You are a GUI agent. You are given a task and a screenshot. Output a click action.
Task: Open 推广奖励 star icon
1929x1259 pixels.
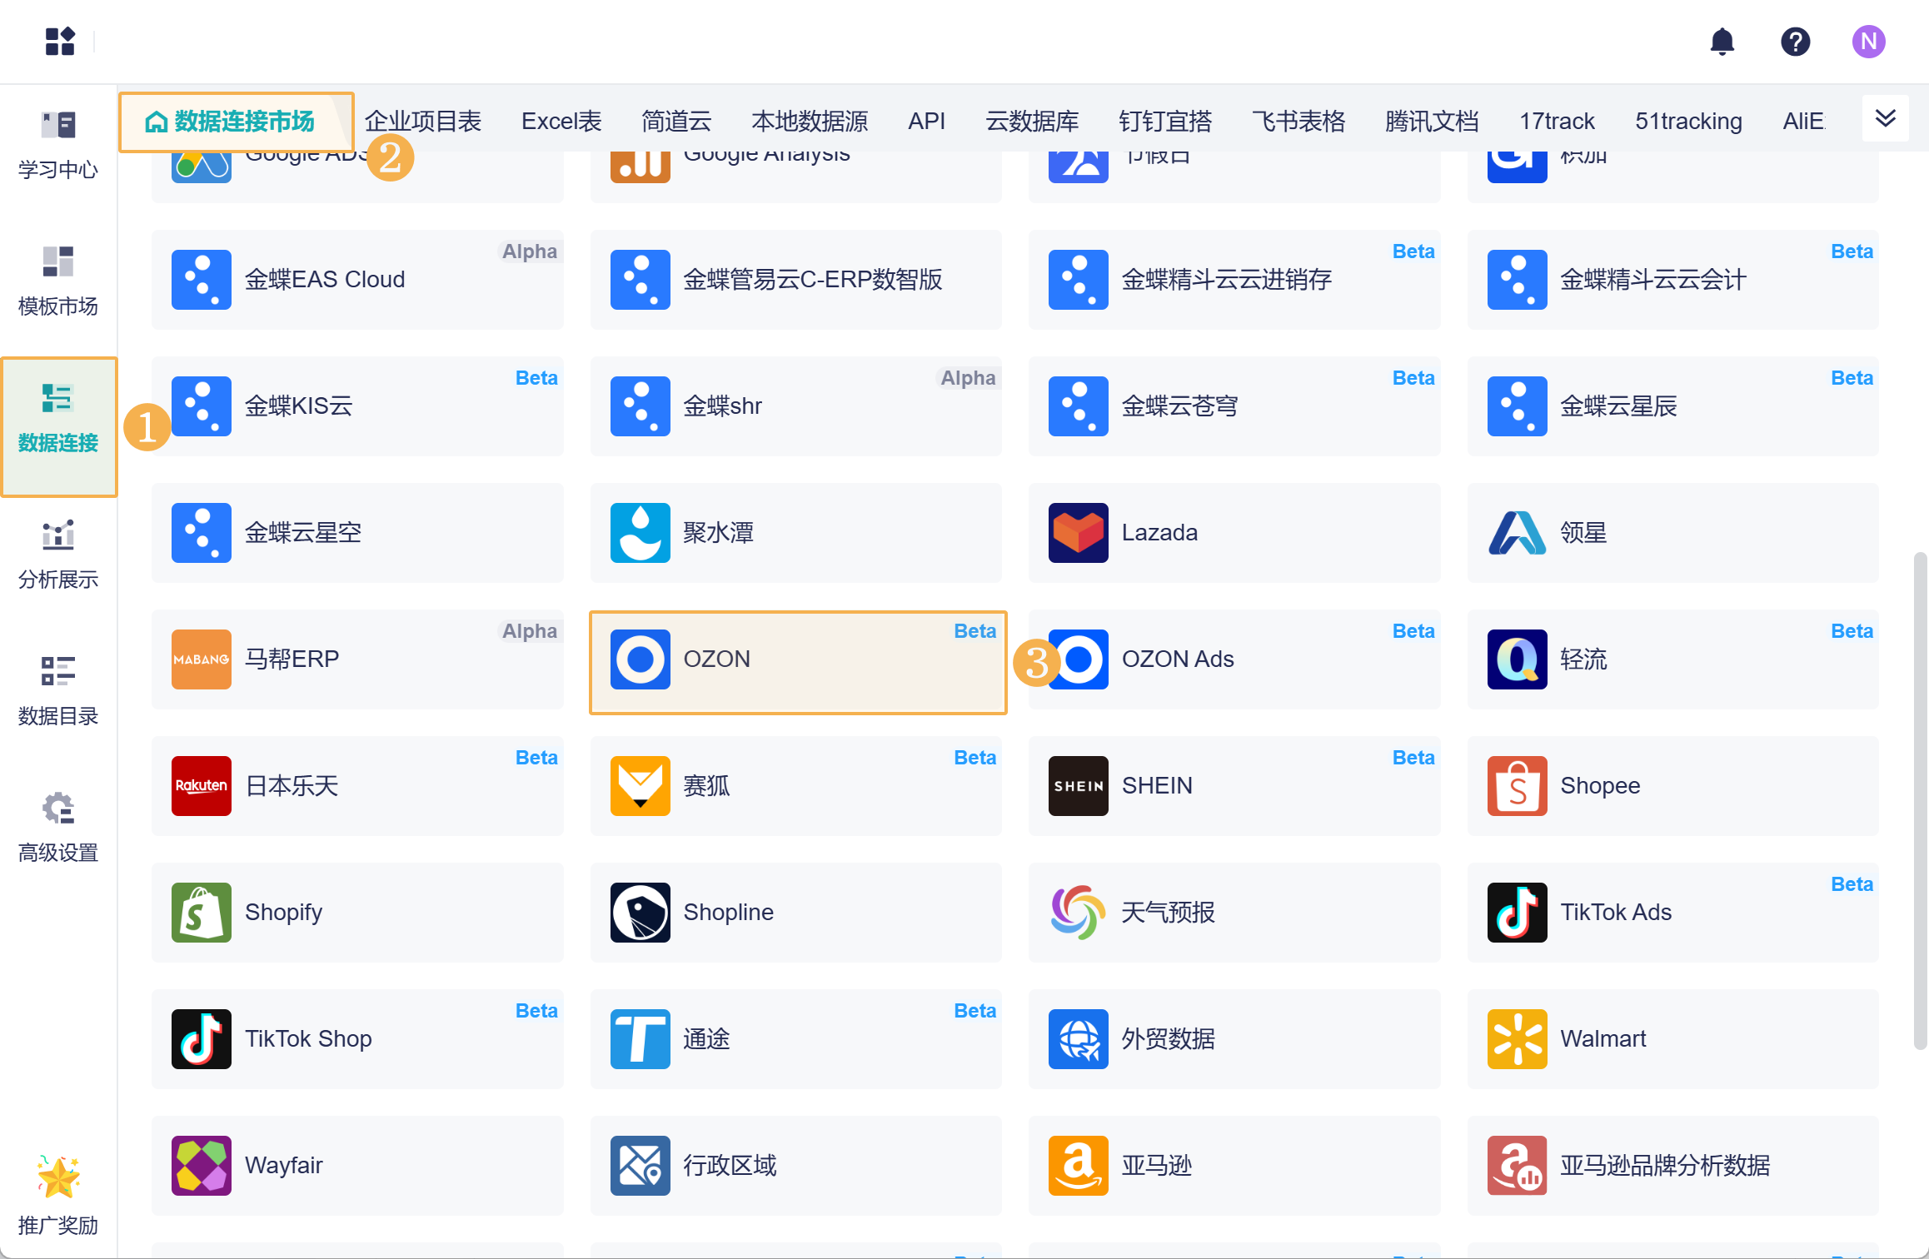click(x=58, y=1177)
